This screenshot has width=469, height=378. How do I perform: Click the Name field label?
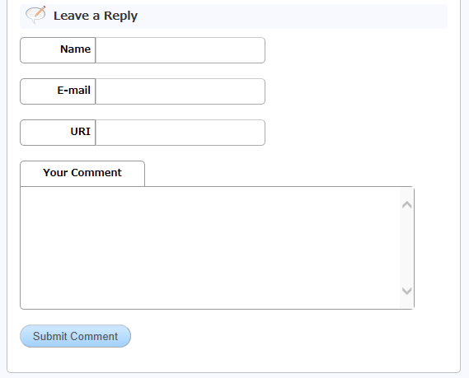[75, 49]
